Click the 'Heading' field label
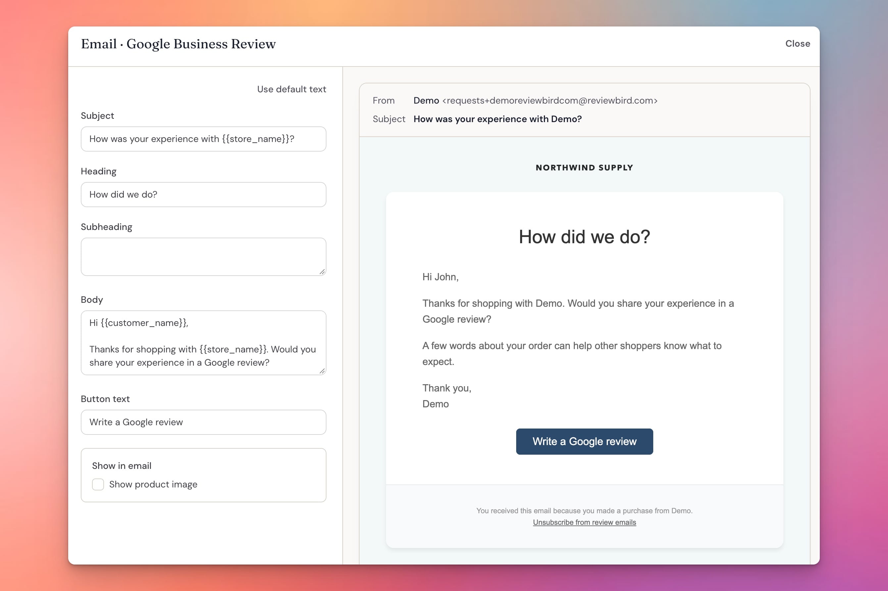 [98, 171]
